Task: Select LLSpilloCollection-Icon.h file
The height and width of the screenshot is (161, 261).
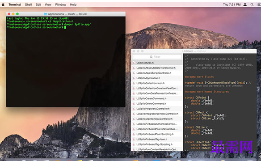Action: click(x=157, y=83)
